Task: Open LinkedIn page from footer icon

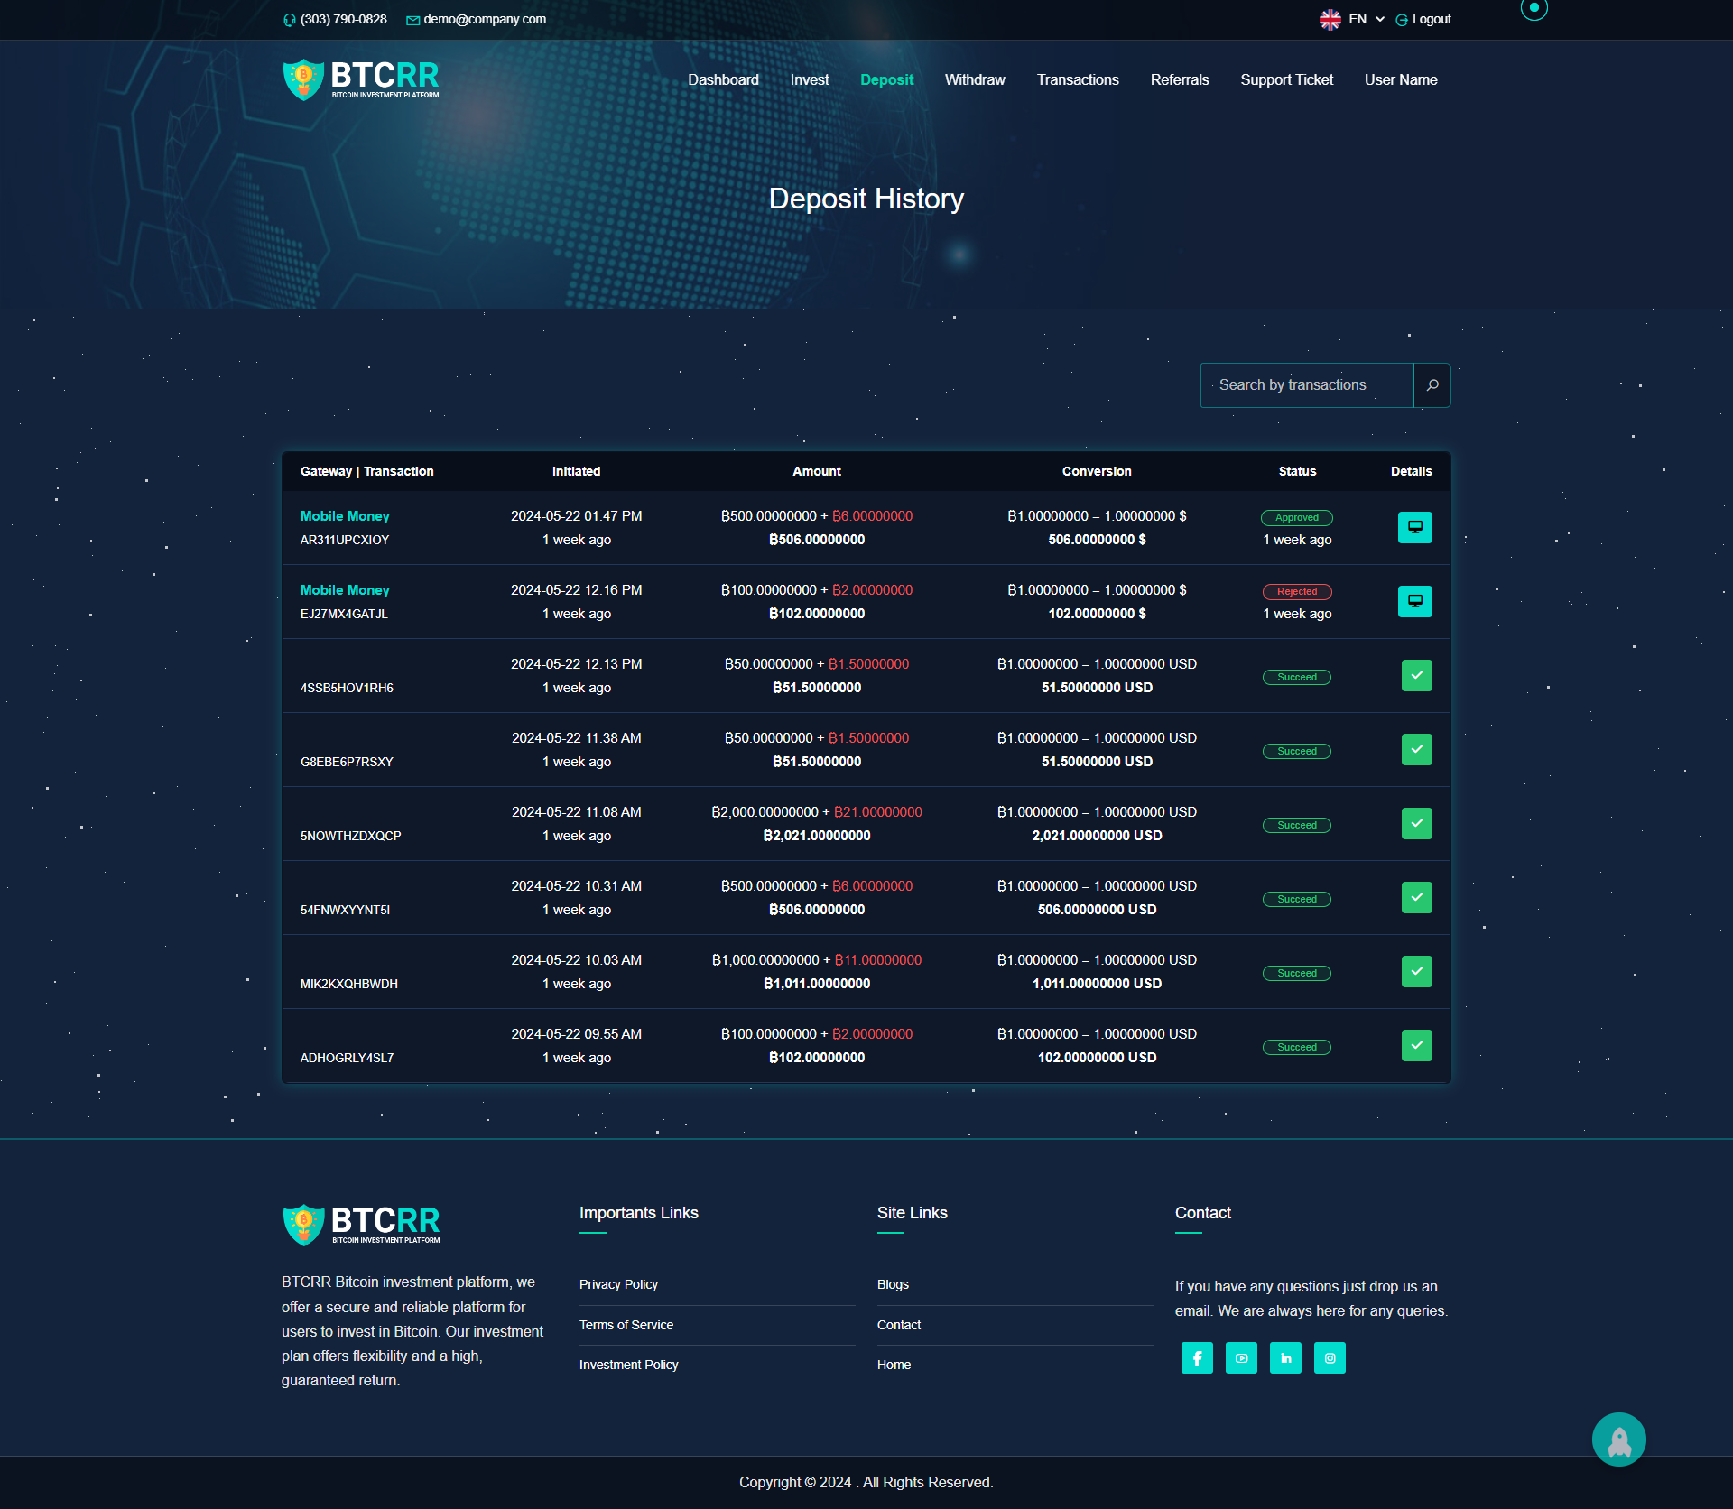Action: [x=1285, y=1357]
